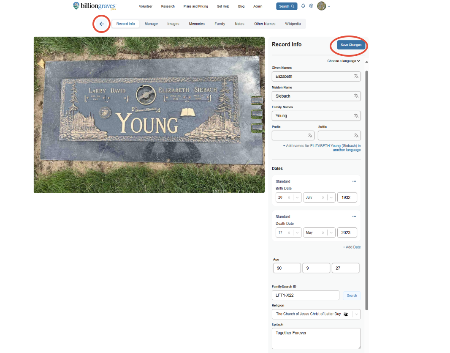Screen dimensions: 450x353
Task: Expand the Religion dropdown arrow
Action: click(356, 314)
